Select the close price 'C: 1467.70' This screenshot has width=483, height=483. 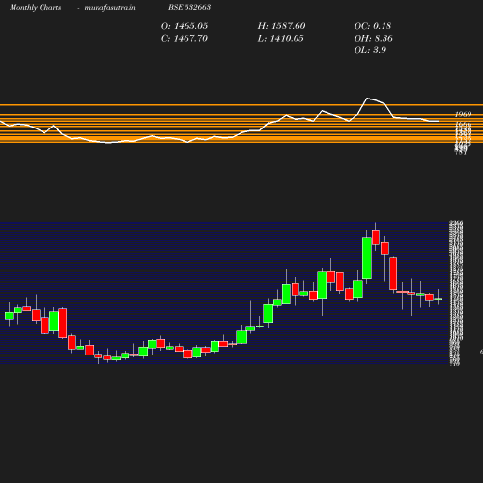coord(185,39)
